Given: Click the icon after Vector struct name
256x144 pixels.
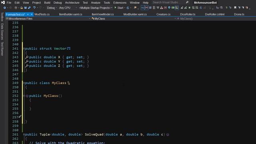Looking at the screenshot, I should coord(69,48).
